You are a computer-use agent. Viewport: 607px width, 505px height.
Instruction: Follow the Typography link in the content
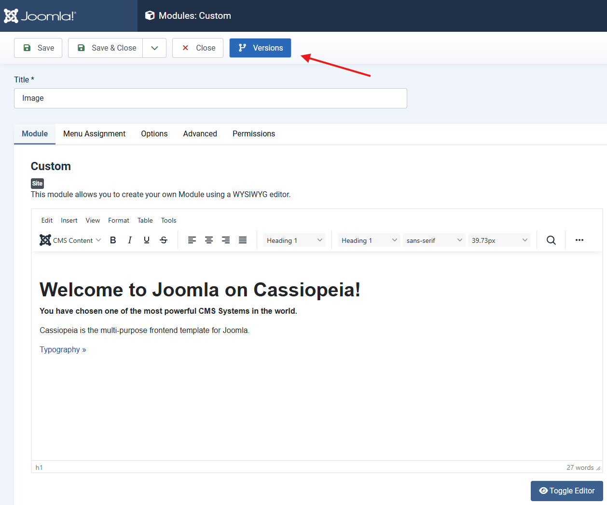60,349
